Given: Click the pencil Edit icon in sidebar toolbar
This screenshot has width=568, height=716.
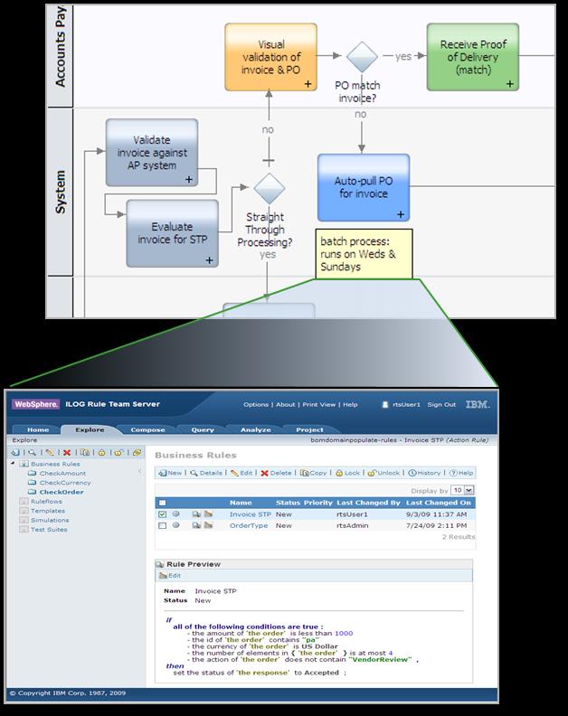Looking at the screenshot, I should pos(50,453).
